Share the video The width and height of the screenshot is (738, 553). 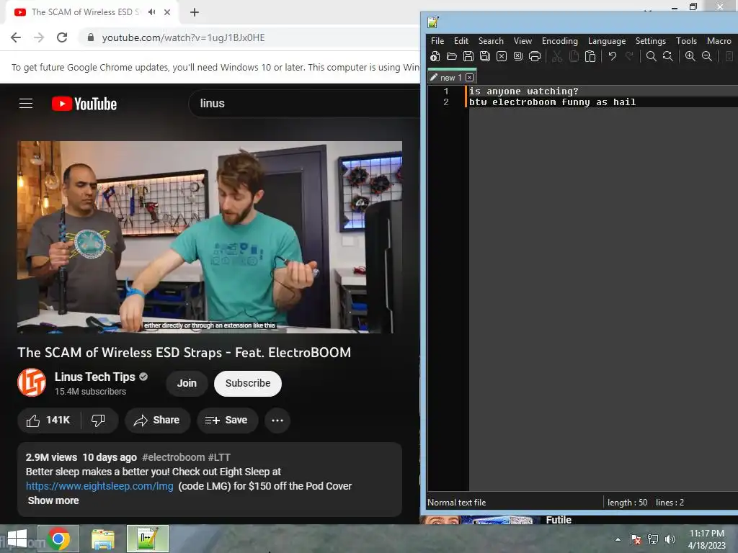[157, 420]
